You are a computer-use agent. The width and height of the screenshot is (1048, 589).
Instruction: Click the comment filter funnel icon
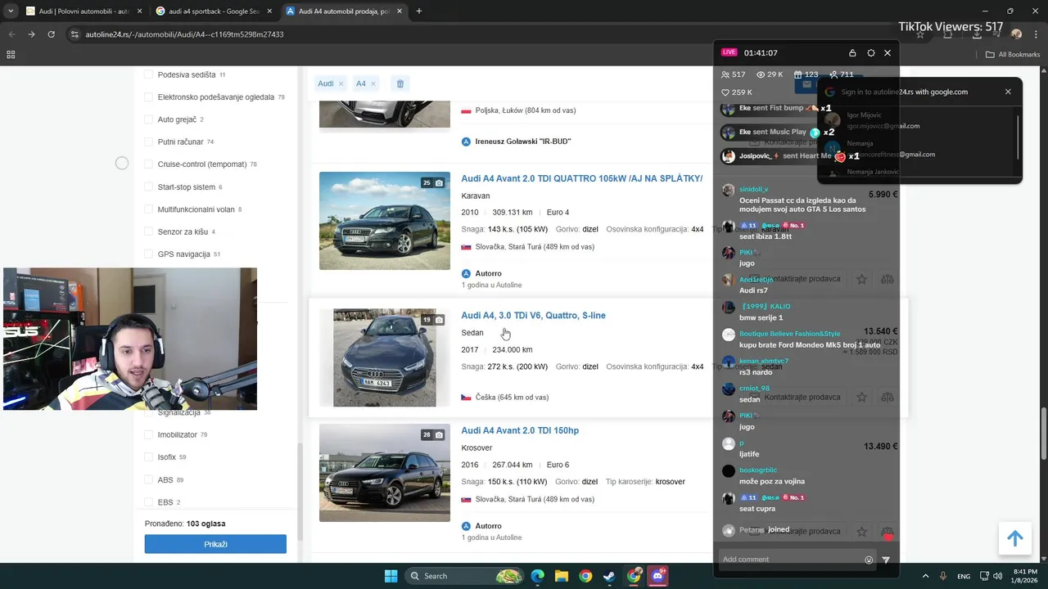(x=886, y=560)
